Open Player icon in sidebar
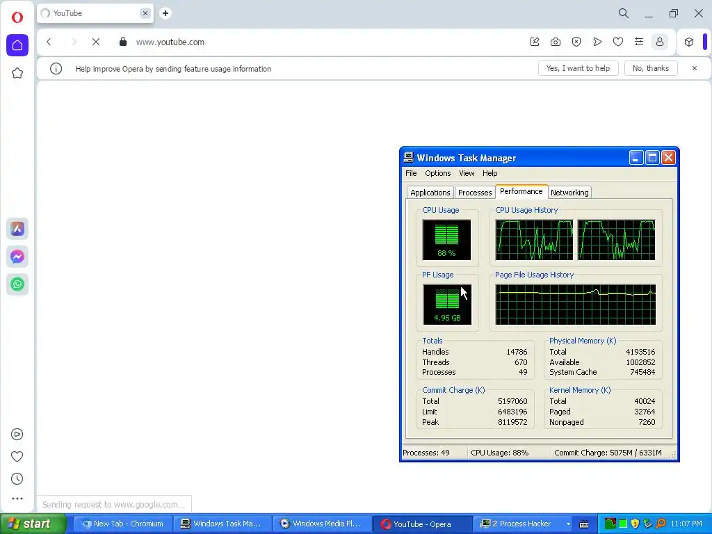This screenshot has height=534, width=712. pos(17,435)
